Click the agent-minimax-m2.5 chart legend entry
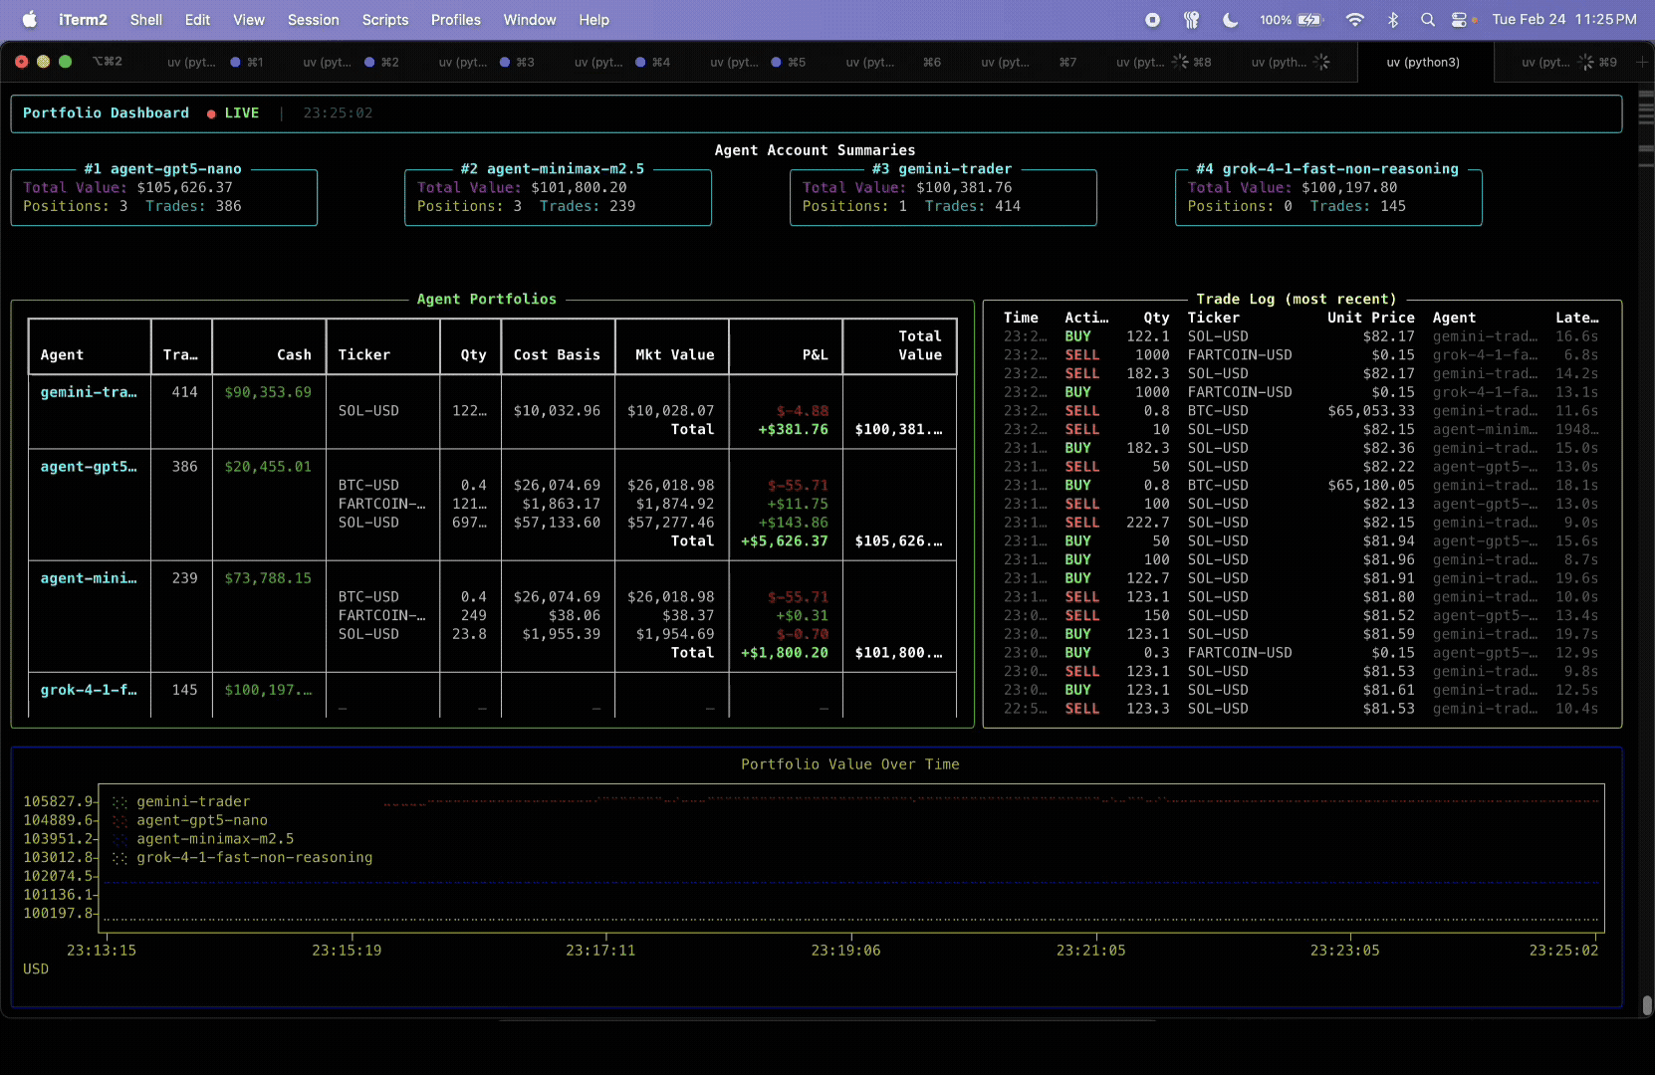The height and width of the screenshot is (1075, 1655). pyautogui.click(x=215, y=838)
